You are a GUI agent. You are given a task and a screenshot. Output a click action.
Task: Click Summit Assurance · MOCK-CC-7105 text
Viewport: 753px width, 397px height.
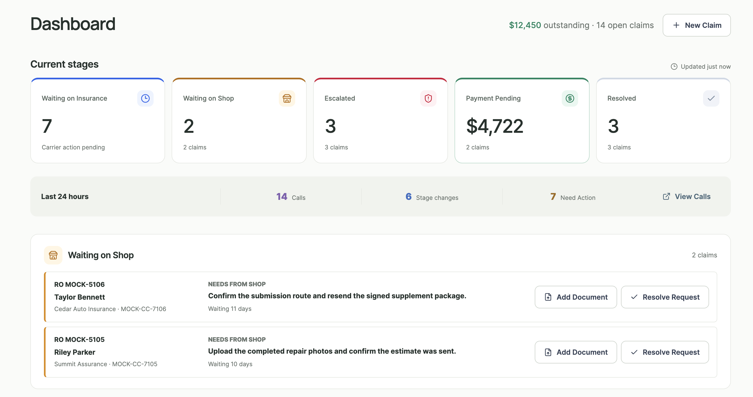point(106,364)
